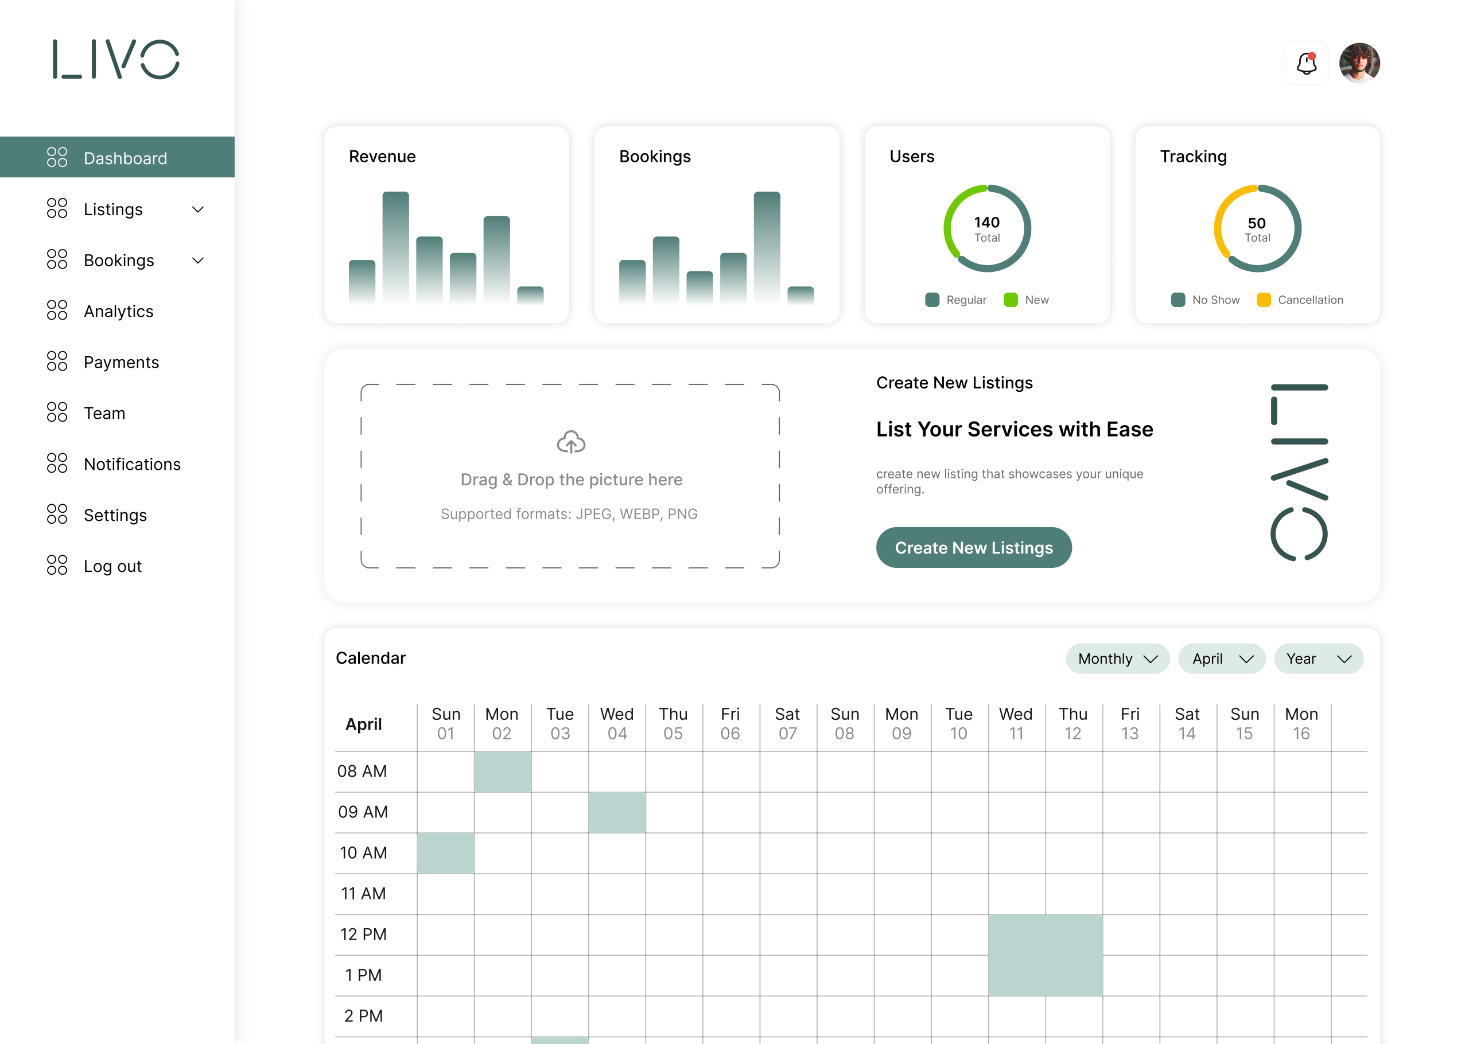Expand the Listings menu chevron
1469x1044 pixels.
coord(198,209)
